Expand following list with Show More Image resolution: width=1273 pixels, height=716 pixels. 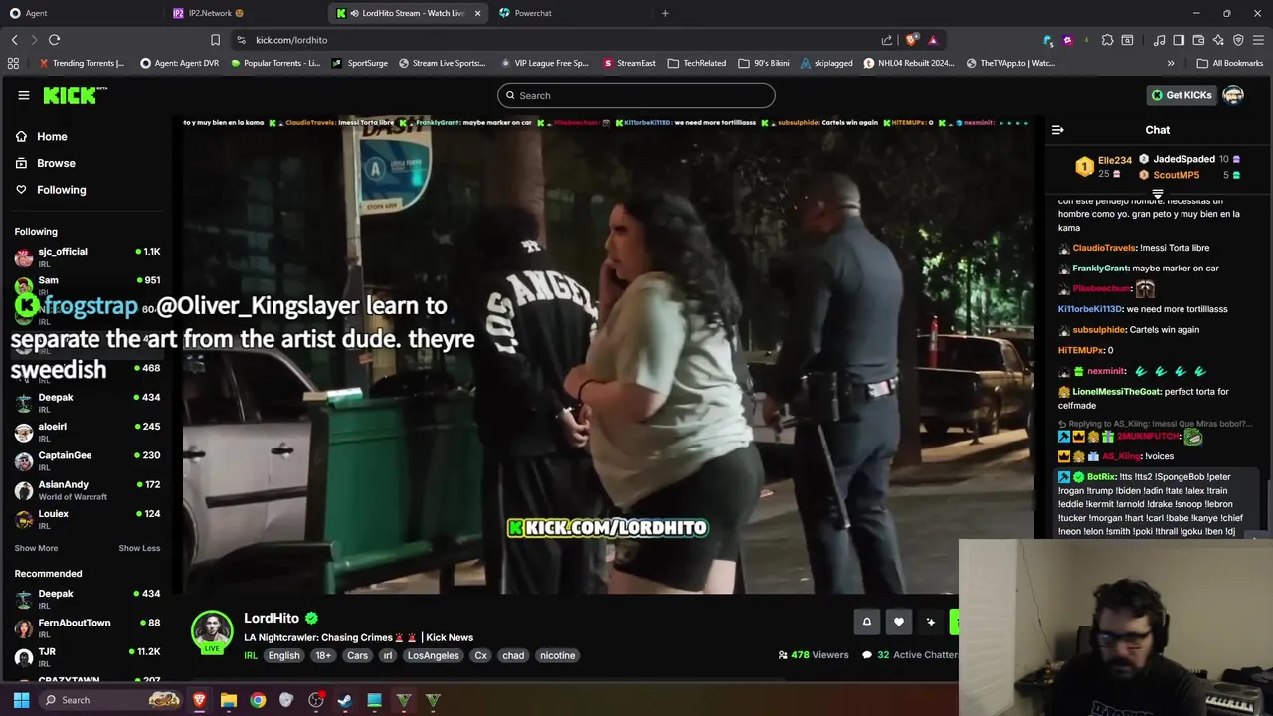tap(36, 548)
